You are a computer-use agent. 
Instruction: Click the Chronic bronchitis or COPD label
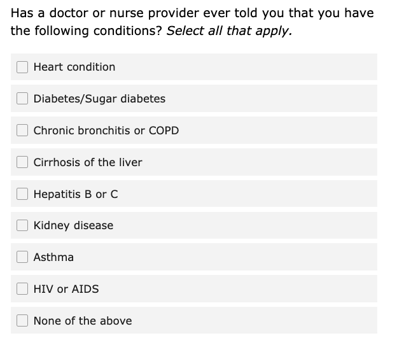pyautogui.click(x=106, y=130)
